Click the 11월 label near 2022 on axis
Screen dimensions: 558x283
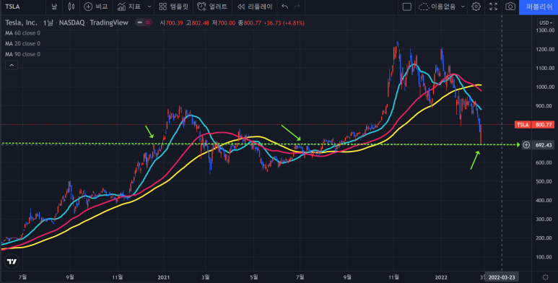pos(393,277)
